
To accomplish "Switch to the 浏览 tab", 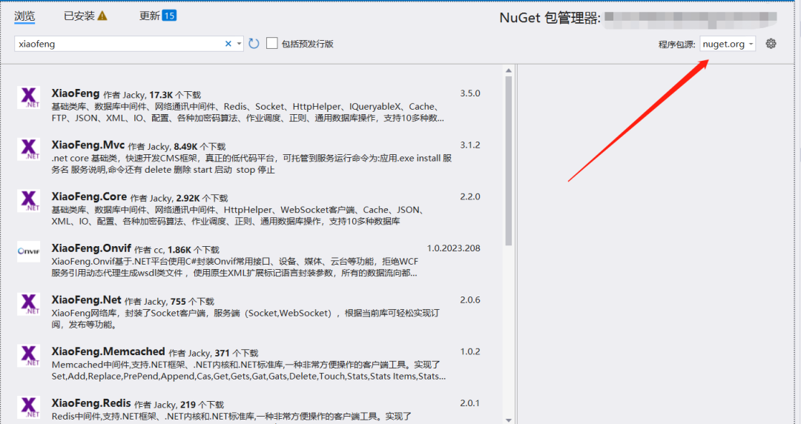I will pos(24,16).
